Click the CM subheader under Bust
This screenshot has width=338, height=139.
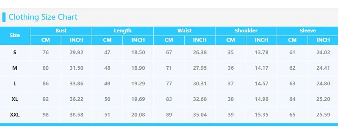pyautogui.click(x=46, y=40)
